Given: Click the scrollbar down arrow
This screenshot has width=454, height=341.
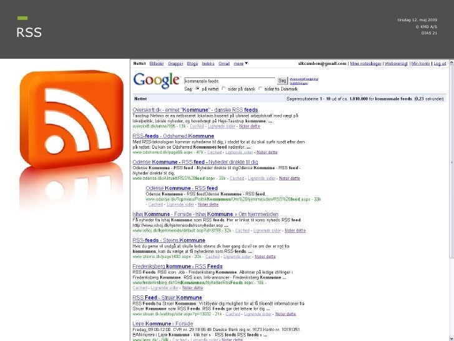Looking at the screenshot, I should pos(452,338).
